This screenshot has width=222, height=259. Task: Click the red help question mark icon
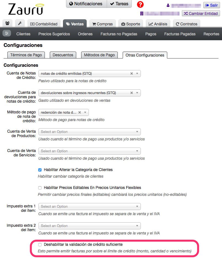(x=140, y=4)
